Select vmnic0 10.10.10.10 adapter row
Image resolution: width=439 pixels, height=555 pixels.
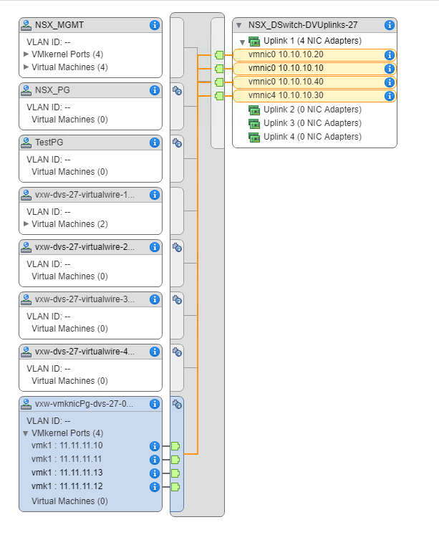click(314, 68)
